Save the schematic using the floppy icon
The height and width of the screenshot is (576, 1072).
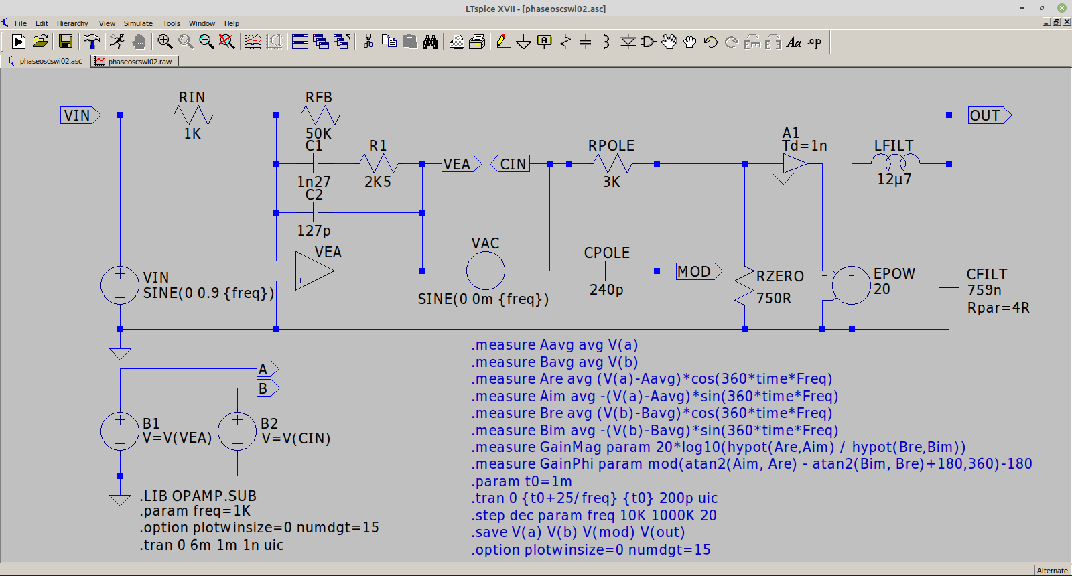pos(66,42)
